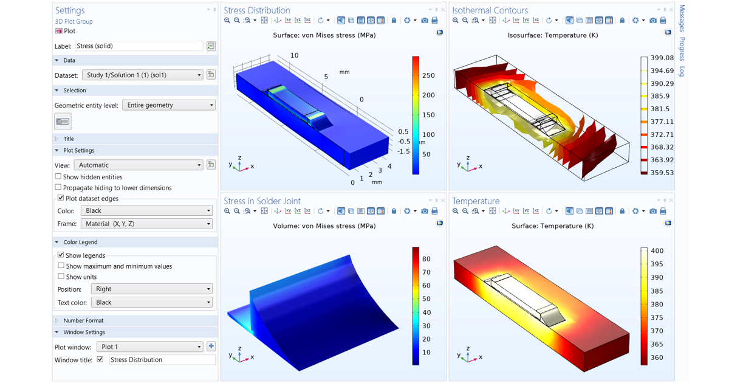Check Propagate hiding to lower dimensions
Image resolution: width=729 pixels, height=383 pixels.
coord(58,188)
